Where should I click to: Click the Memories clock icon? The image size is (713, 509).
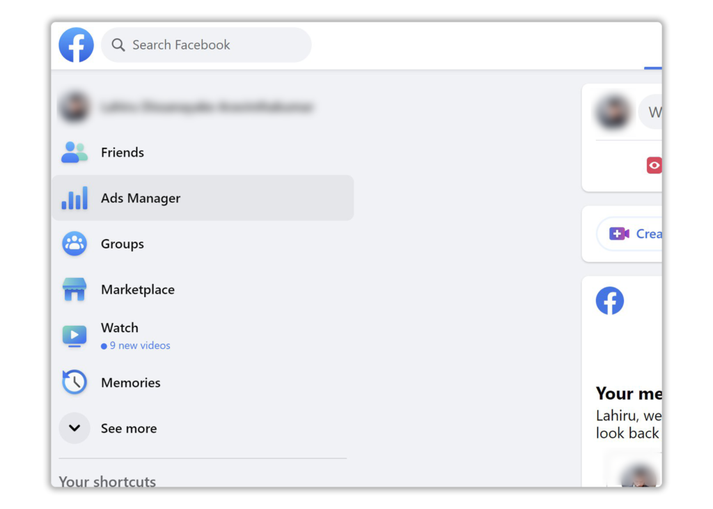pos(74,382)
